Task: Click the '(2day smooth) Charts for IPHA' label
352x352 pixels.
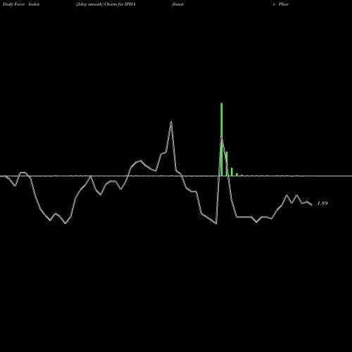Action: coord(106,4)
